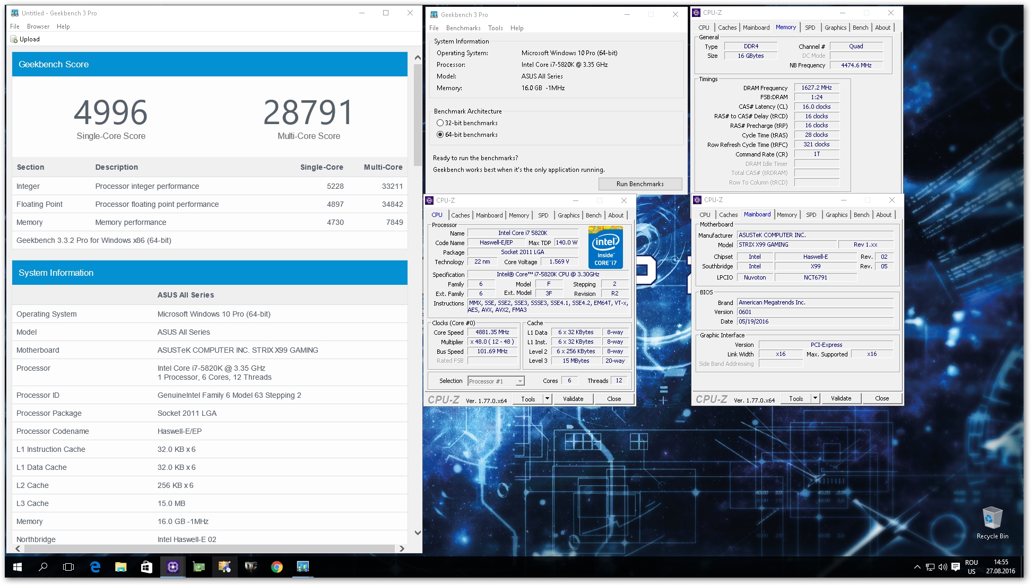
Task: Open Task View from taskbar
Action: pyautogui.click(x=68, y=567)
